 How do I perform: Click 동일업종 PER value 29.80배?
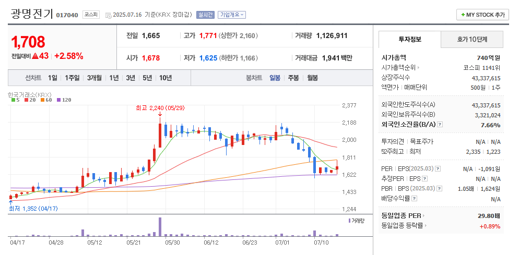click(x=489, y=216)
